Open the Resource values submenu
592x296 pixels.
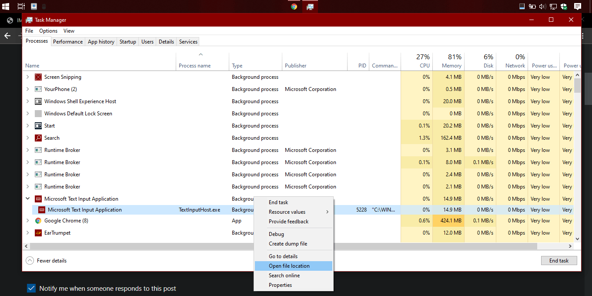pos(294,212)
